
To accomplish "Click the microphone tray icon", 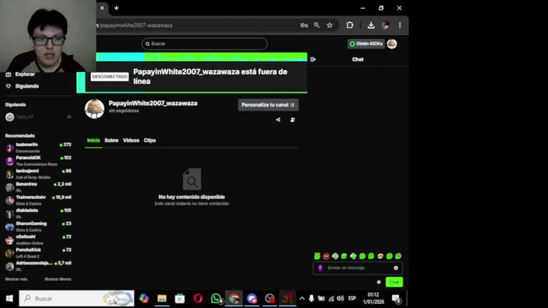I will [x=311, y=298].
